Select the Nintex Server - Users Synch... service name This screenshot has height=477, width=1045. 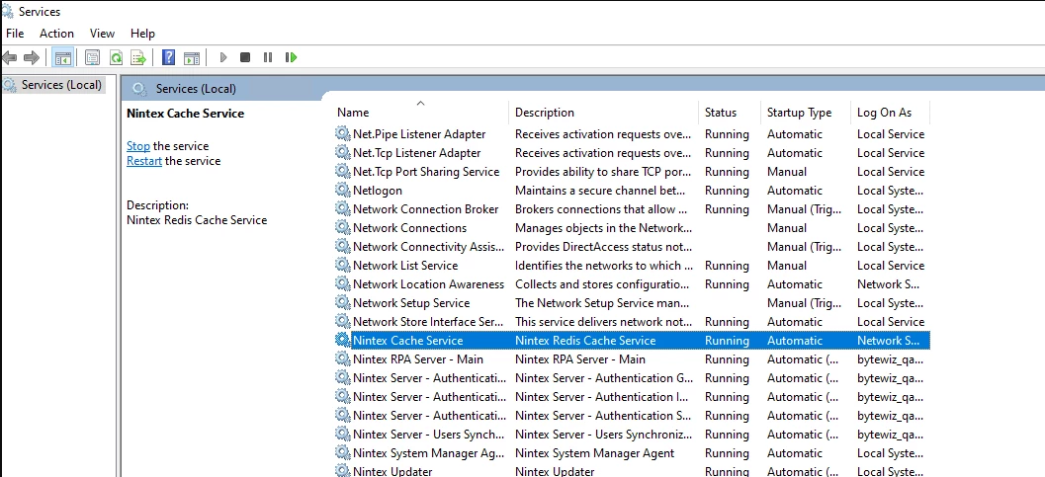[428, 435]
